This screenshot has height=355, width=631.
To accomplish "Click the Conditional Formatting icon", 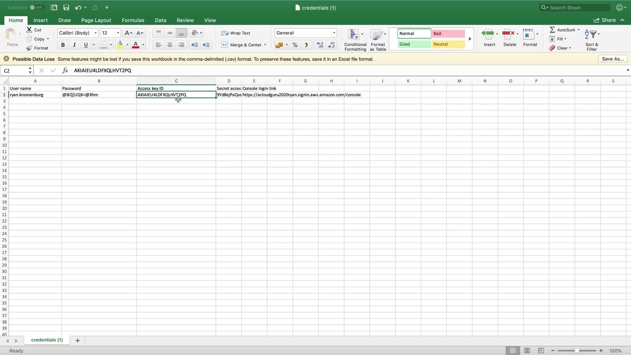I will [353, 35].
